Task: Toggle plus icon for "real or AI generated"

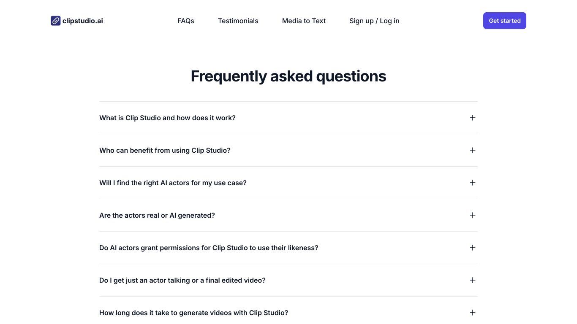Action: (472, 215)
